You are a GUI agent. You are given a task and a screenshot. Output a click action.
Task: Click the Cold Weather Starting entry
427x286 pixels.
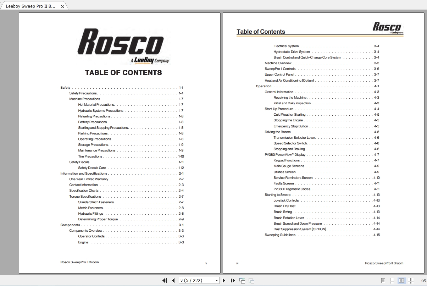click(326, 115)
